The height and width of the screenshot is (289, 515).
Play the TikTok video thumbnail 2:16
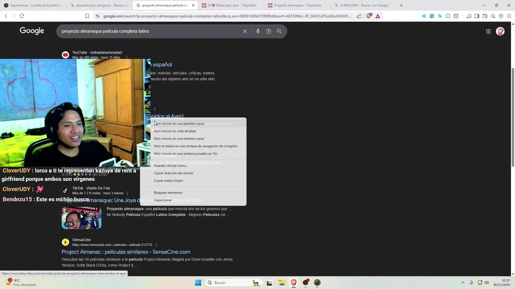click(81, 218)
